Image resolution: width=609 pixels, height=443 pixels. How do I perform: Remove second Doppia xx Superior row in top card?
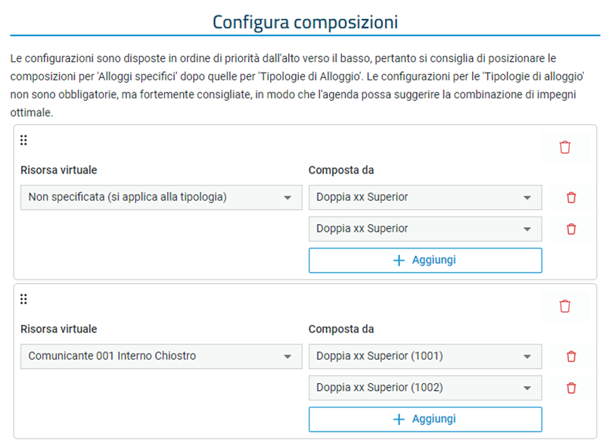pyautogui.click(x=571, y=229)
